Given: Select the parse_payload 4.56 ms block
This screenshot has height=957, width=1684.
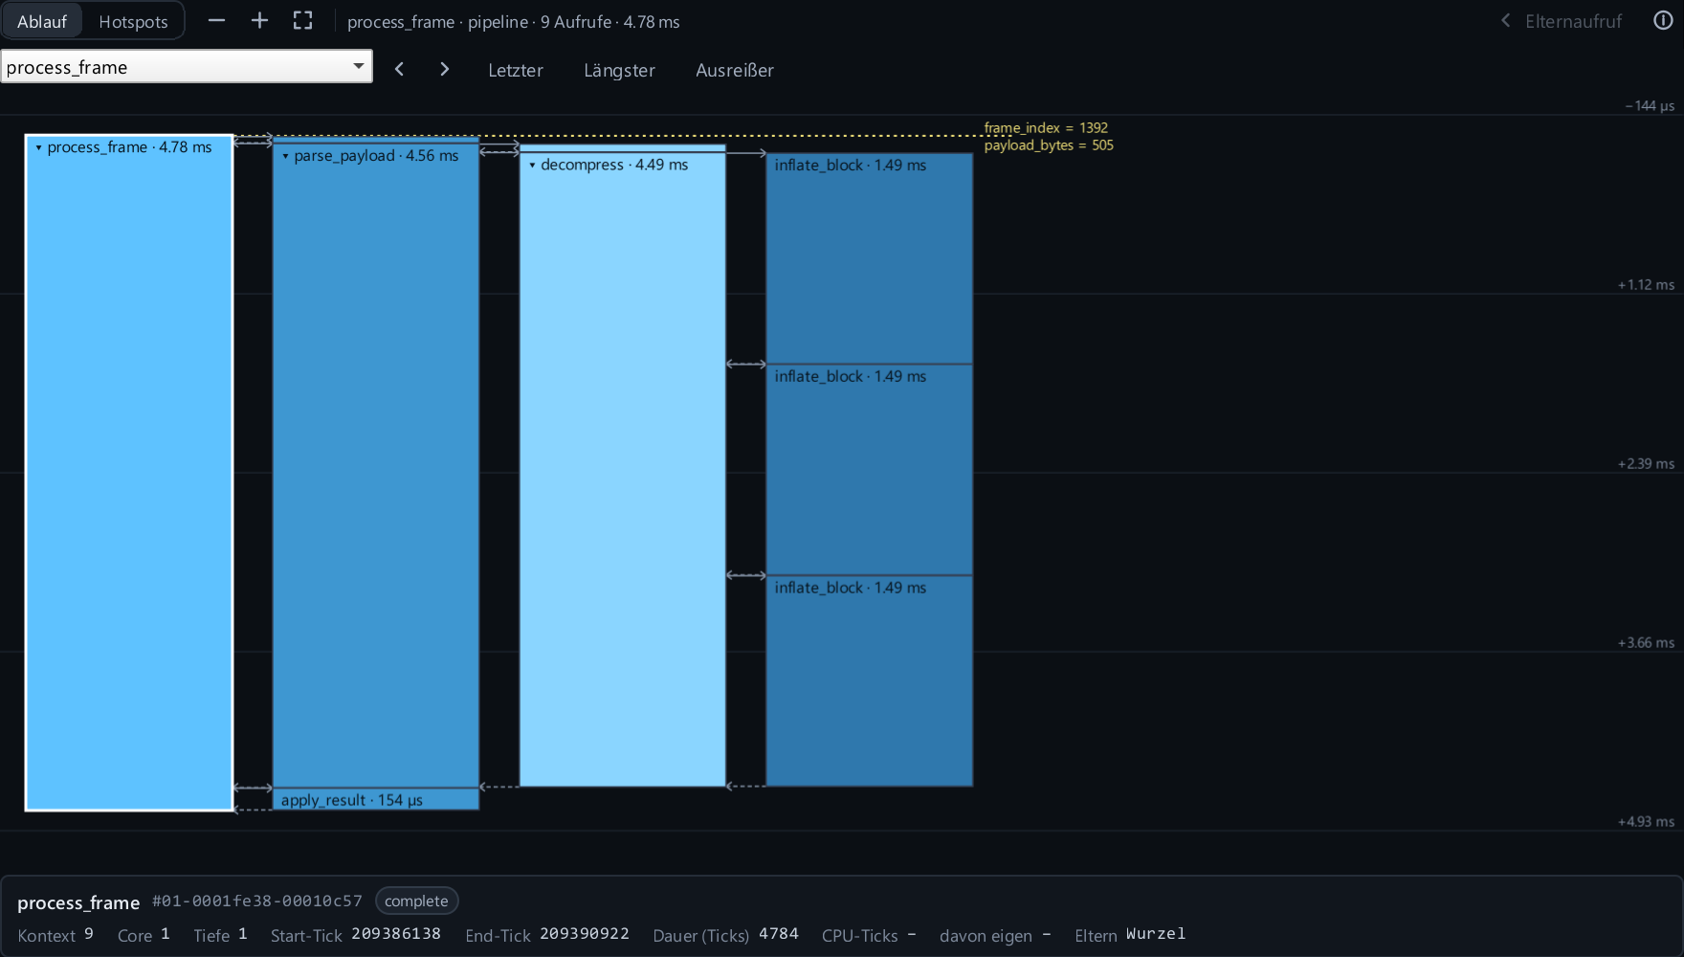Looking at the screenshot, I should pyautogui.click(x=376, y=464).
